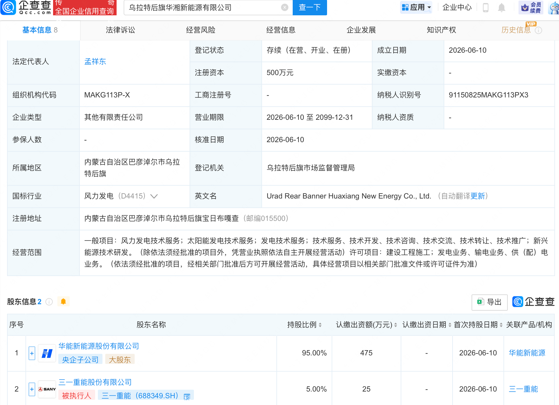Viewport: 559px width, 405px height.
Task: Click the 查一下 search button
Action: click(x=310, y=7)
